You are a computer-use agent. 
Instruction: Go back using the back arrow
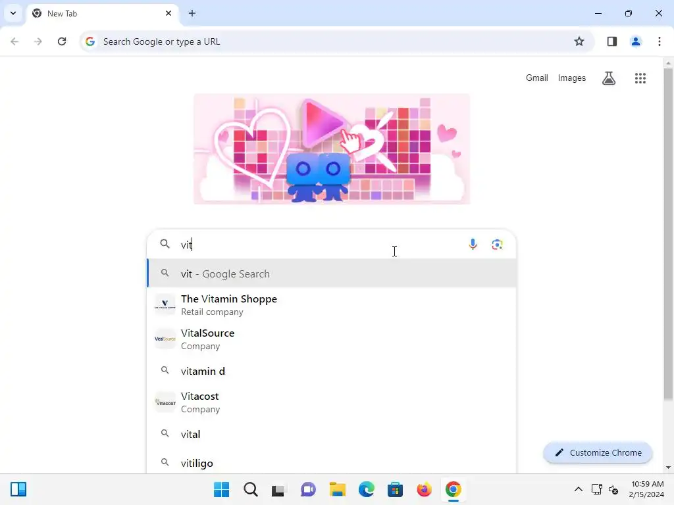[14, 41]
